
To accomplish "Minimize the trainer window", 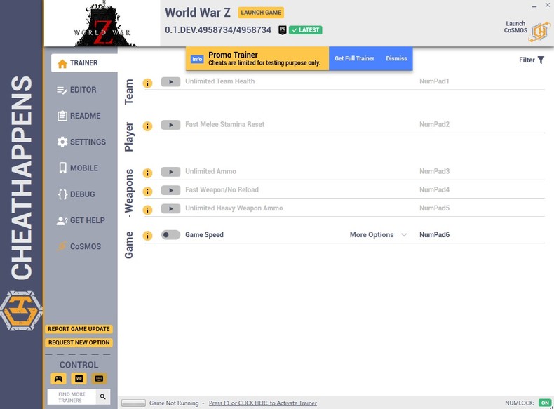I will [x=534, y=6].
